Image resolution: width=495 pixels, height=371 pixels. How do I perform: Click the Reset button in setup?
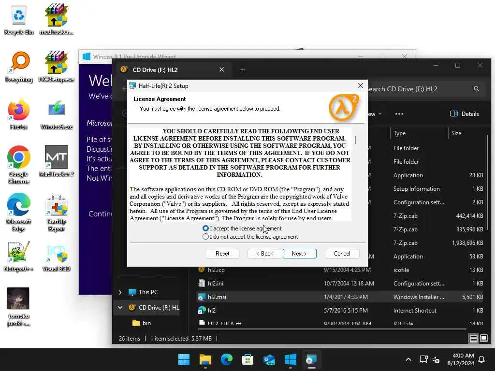(222, 253)
